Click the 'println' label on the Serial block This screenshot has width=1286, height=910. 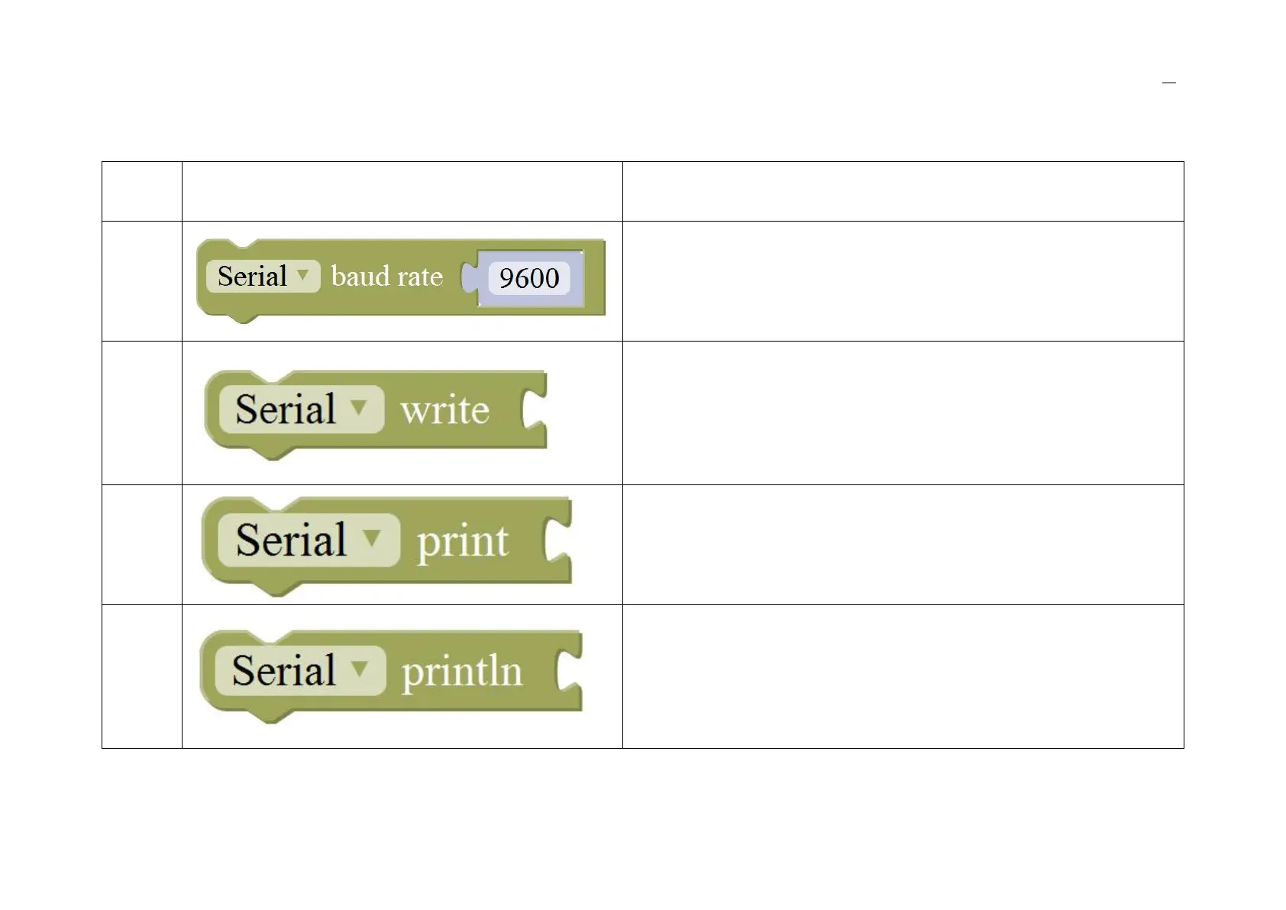click(462, 672)
